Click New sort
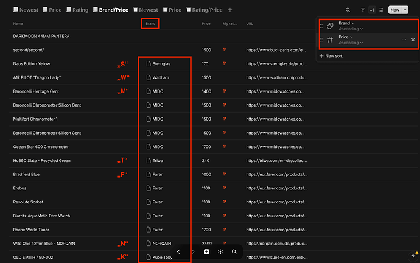 pyautogui.click(x=331, y=56)
